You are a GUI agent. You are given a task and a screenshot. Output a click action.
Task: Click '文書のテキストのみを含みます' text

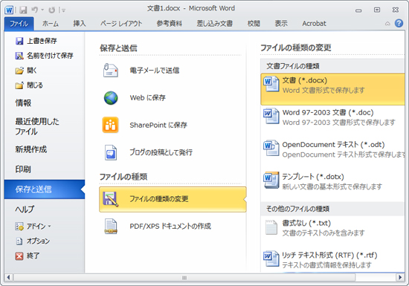pyautogui.click(x=323, y=233)
